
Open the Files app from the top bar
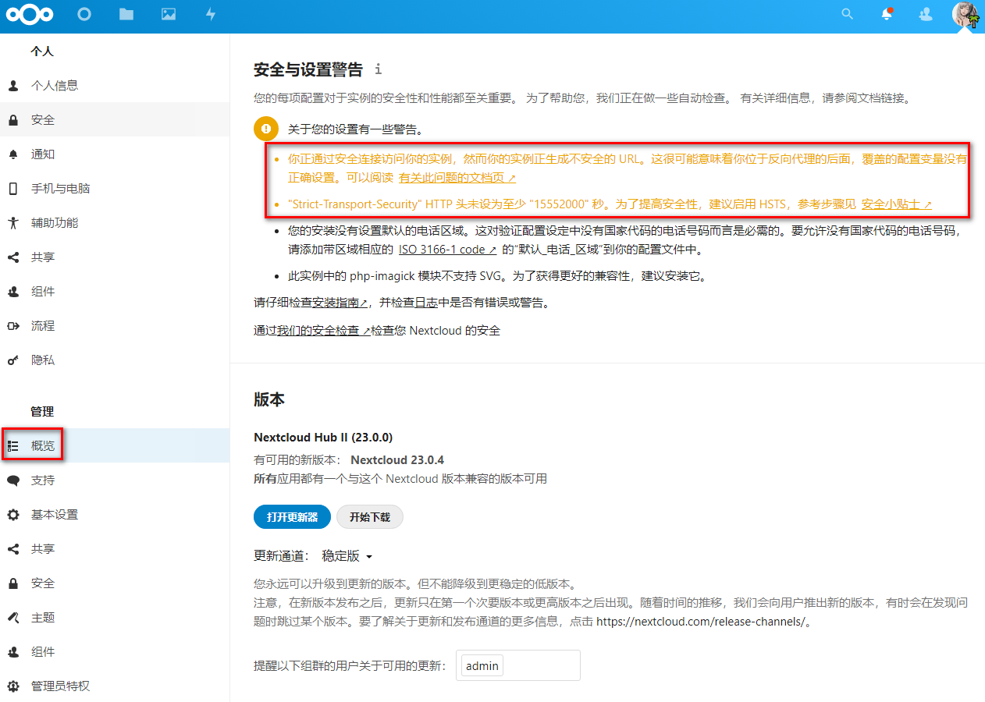point(126,15)
